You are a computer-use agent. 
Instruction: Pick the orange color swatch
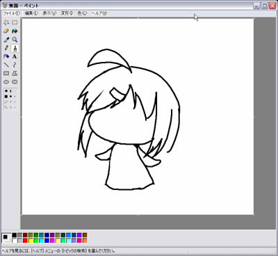[x=85, y=241]
